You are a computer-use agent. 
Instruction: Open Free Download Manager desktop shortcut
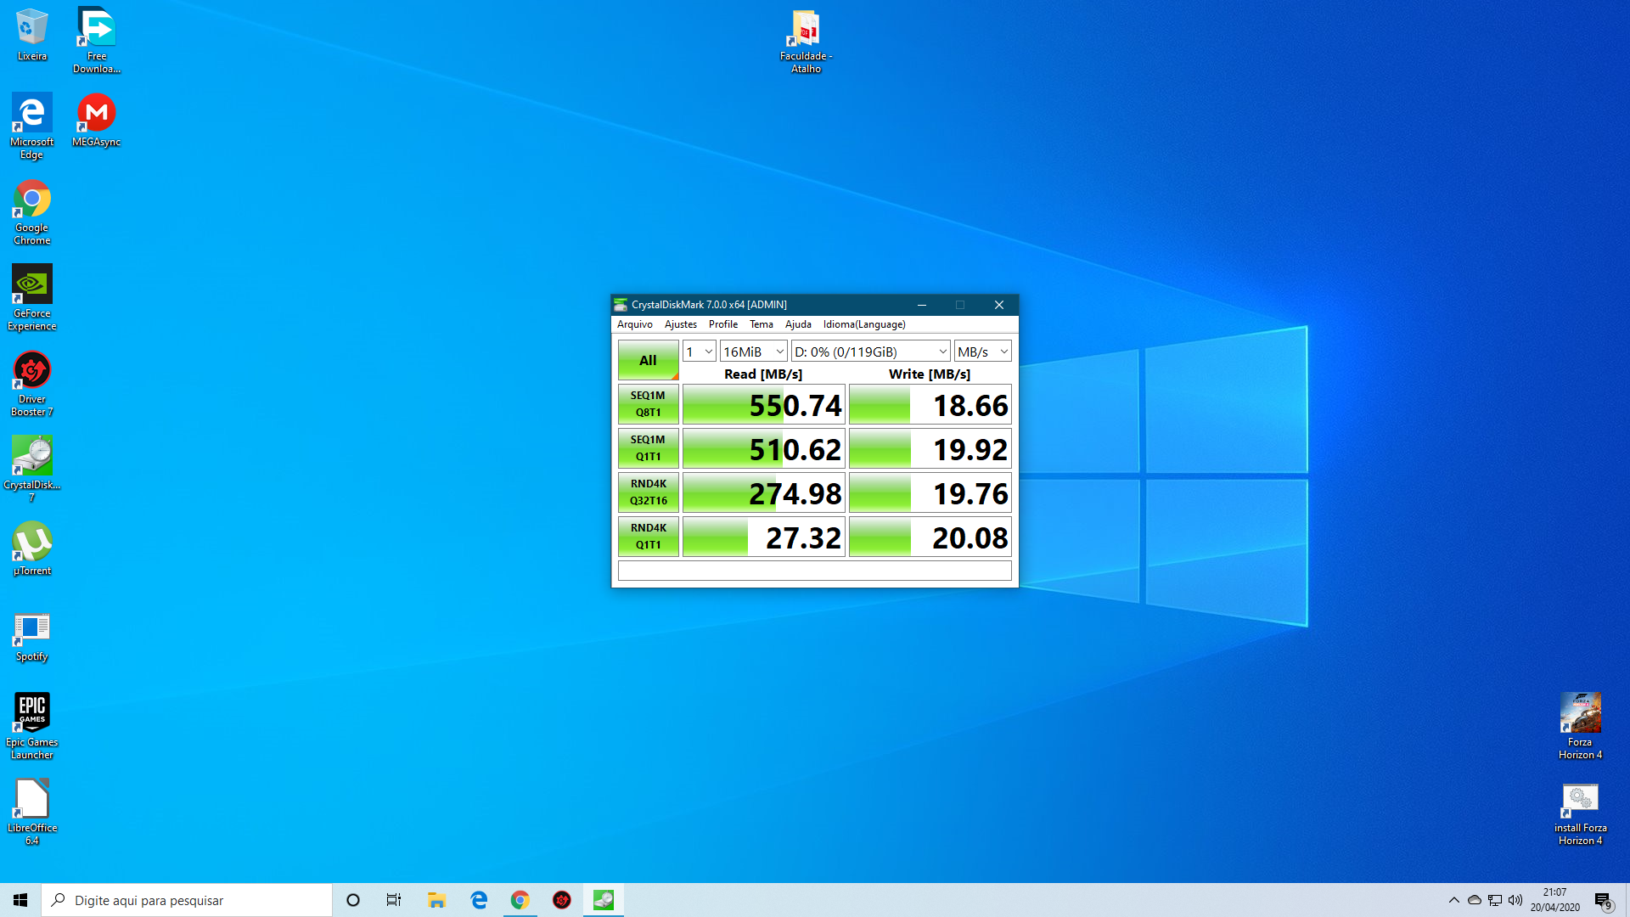click(x=97, y=40)
